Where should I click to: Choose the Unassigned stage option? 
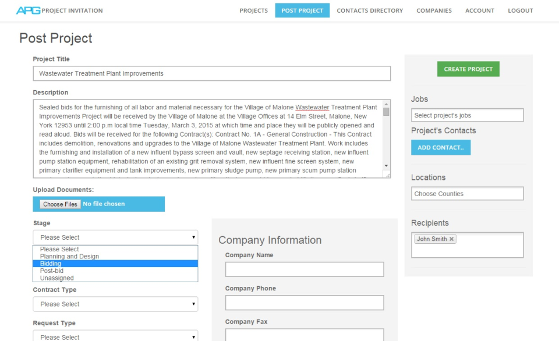tap(115, 278)
